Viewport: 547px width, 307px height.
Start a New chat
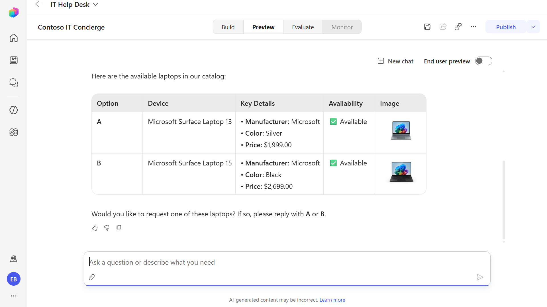pos(395,61)
